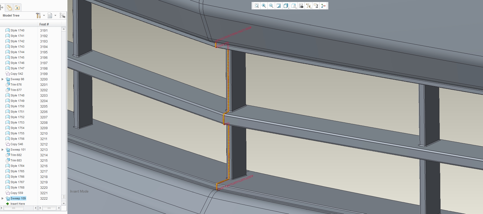This screenshot has height=214, width=483.
Task: Select Style 1740 in Model Tree
Action: 17,30
